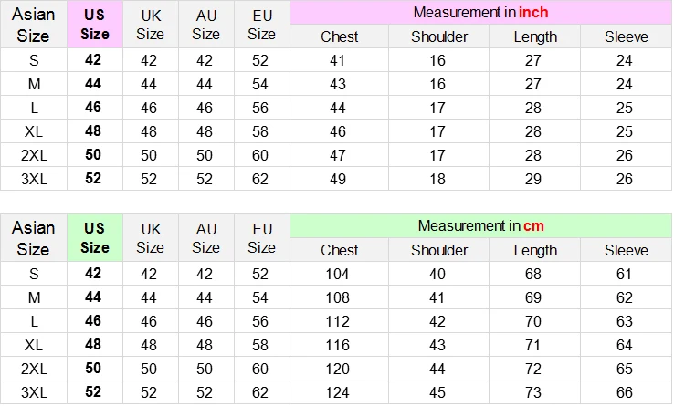Image resolution: width=674 pixels, height=406 pixels.
Task: Click sleeve value 66 in the cm table
Action: point(624,392)
